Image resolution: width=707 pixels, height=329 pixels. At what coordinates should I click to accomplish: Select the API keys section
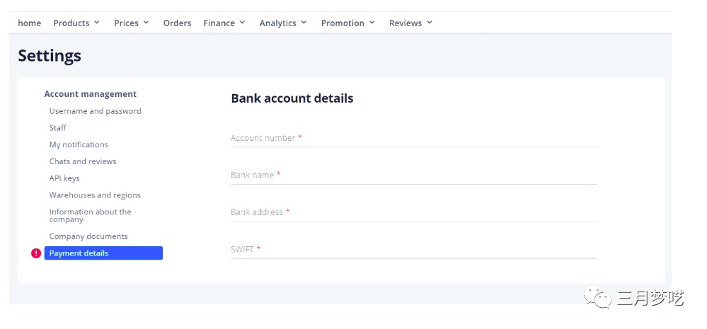[x=64, y=178]
